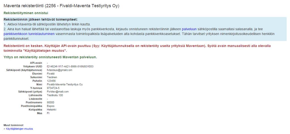Click 'Yritys on rekisteröity onnistuneesti' message
The width and height of the screenshot is (290, 134).
point(50,57)
